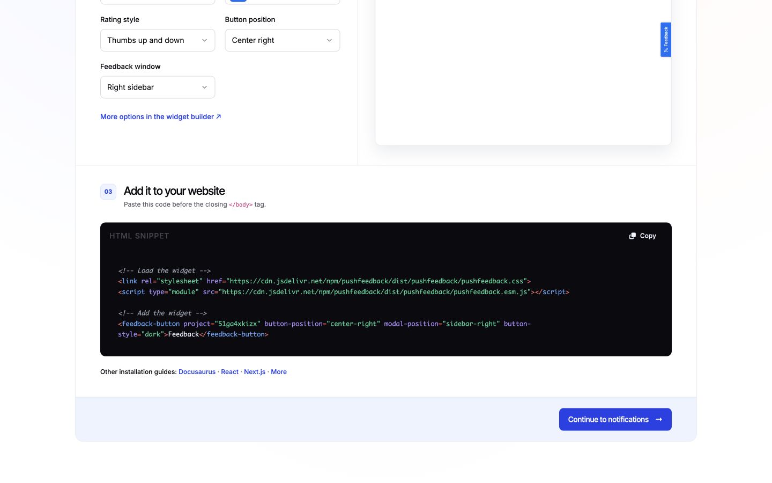Click the copy icon beside Copy

[x=633, y=236]
